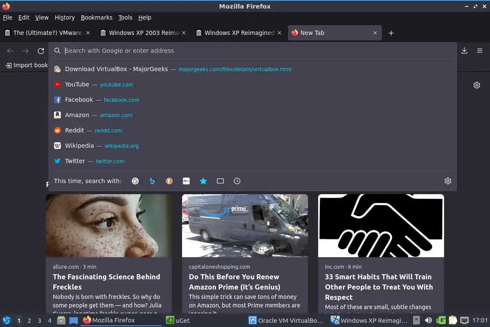Viewport: 490px width, 327px height.
Task: Open the Edit menu
Action: 24,17
